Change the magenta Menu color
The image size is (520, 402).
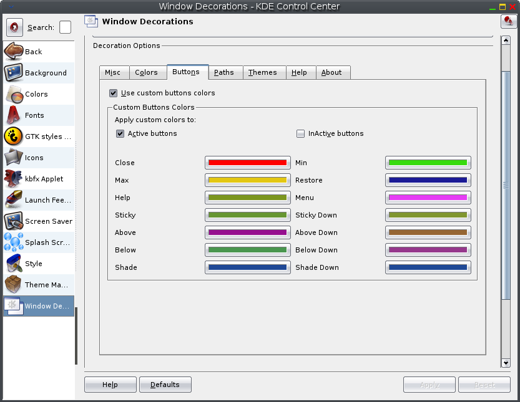click(428, 198)
